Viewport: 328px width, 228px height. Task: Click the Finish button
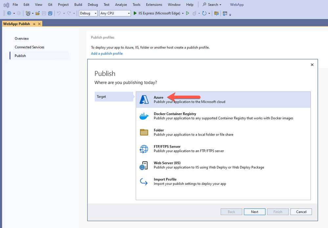(x=278, y=212)
